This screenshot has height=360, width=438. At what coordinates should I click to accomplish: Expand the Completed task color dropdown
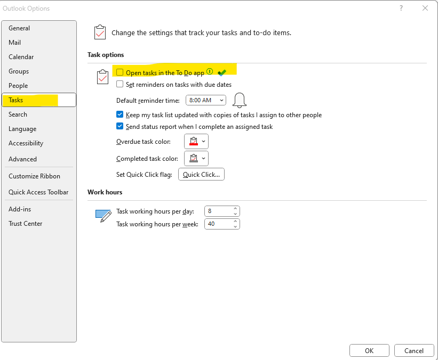point(196,158)
